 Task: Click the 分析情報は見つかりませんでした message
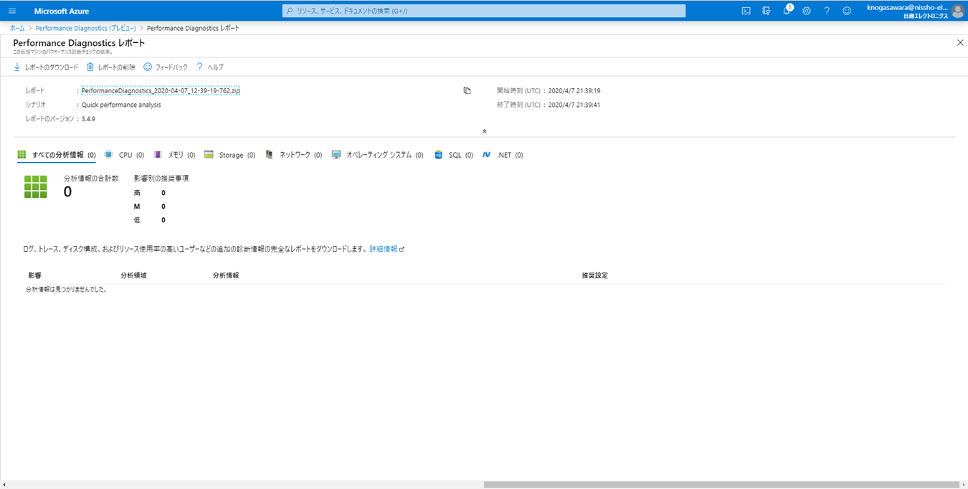pos(66,290)
